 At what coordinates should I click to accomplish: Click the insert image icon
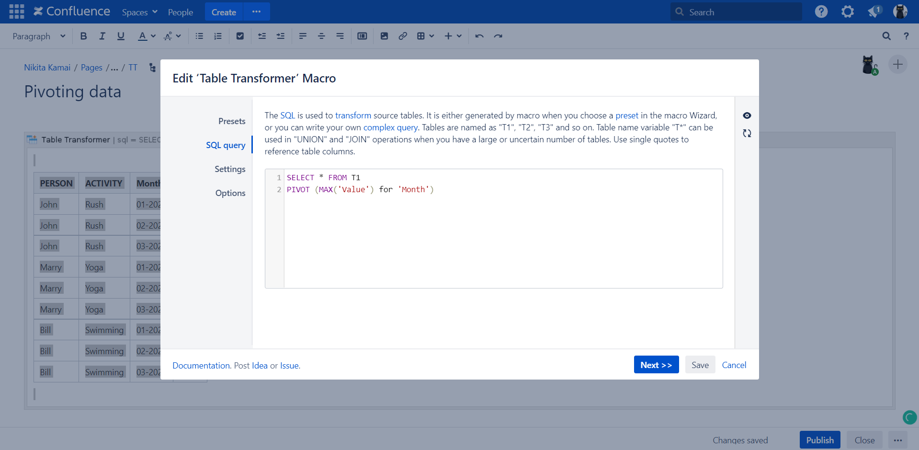[384, 36]
